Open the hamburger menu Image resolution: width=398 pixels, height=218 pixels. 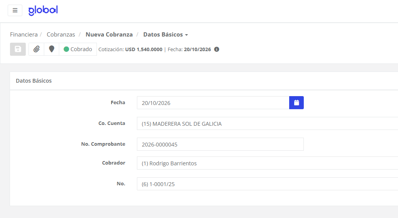point(15,10)
